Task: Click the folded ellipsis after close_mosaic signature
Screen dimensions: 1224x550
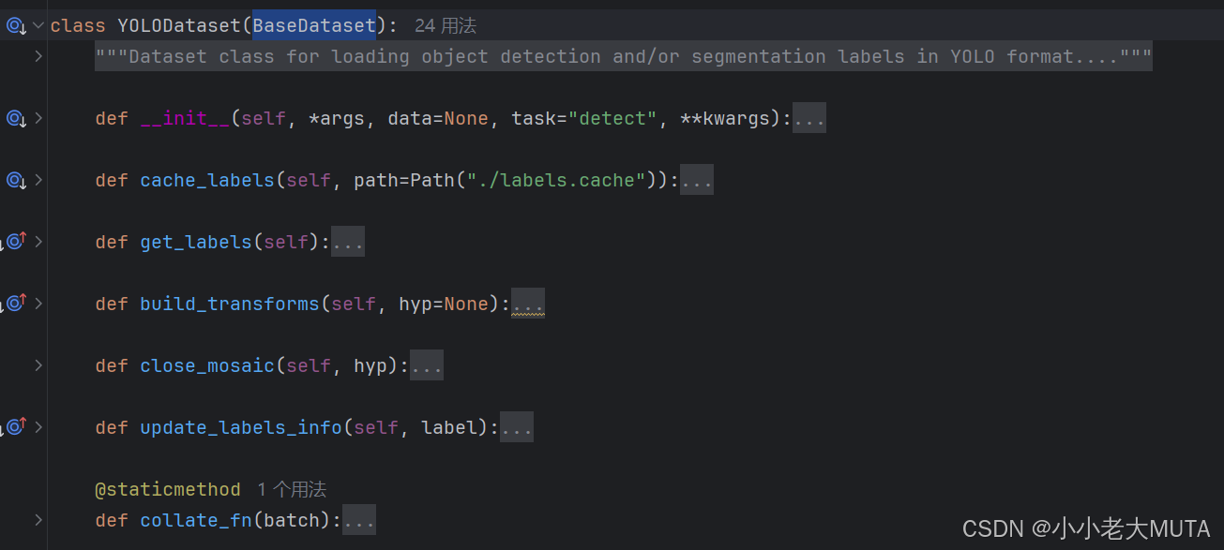Action: click(427, 365)
